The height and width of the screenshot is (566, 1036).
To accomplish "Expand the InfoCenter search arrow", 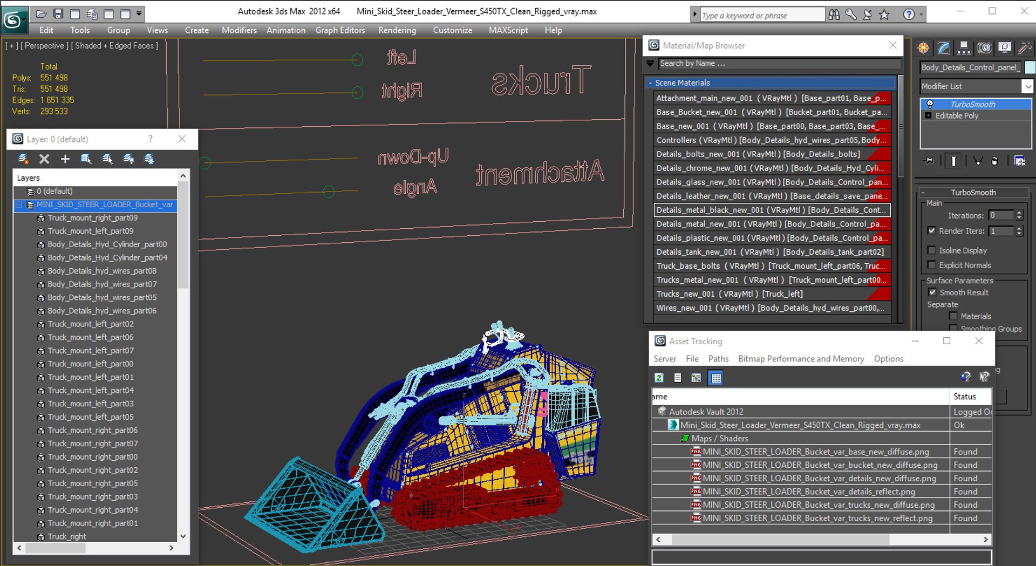I will [x=695, y=15].
